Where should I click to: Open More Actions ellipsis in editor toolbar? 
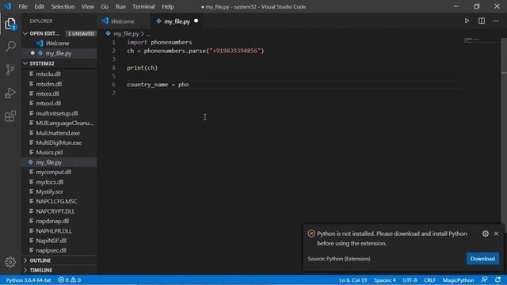click(x=496, y=21)
